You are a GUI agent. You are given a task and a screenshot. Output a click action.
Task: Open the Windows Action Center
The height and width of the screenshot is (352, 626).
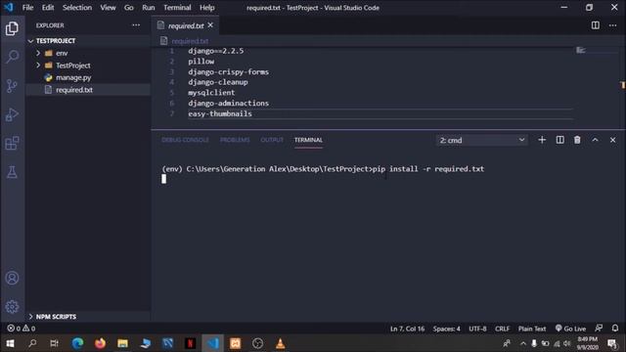612,343
